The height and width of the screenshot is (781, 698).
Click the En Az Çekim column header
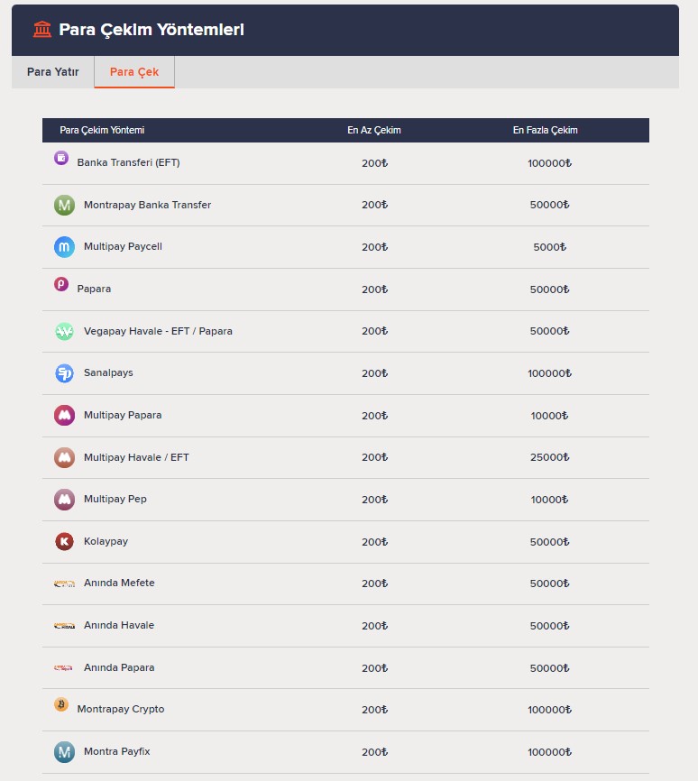(x=374, y=130)
